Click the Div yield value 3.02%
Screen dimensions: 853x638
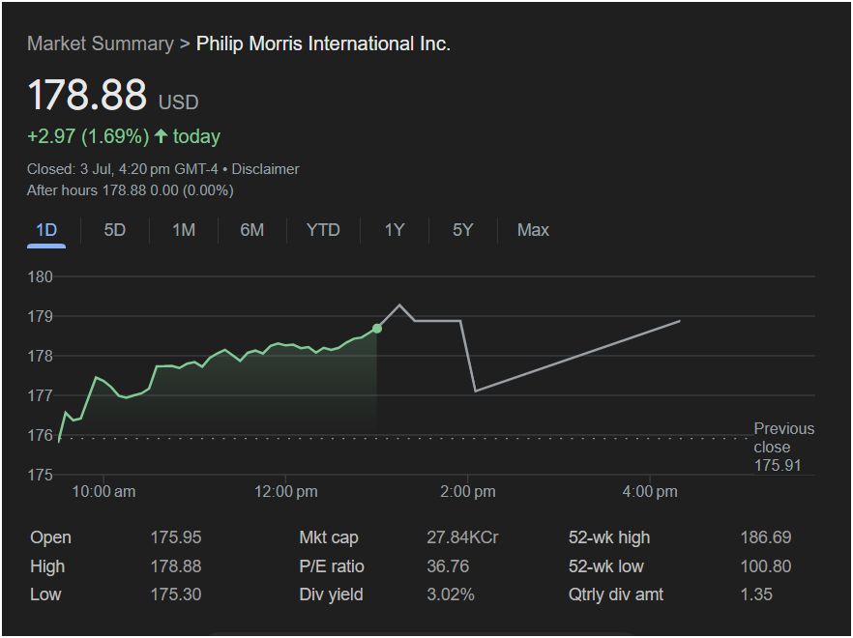(451, 594)
